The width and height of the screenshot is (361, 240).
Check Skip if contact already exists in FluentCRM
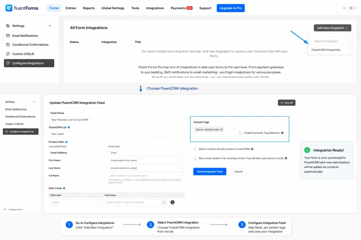pos(195,149)
